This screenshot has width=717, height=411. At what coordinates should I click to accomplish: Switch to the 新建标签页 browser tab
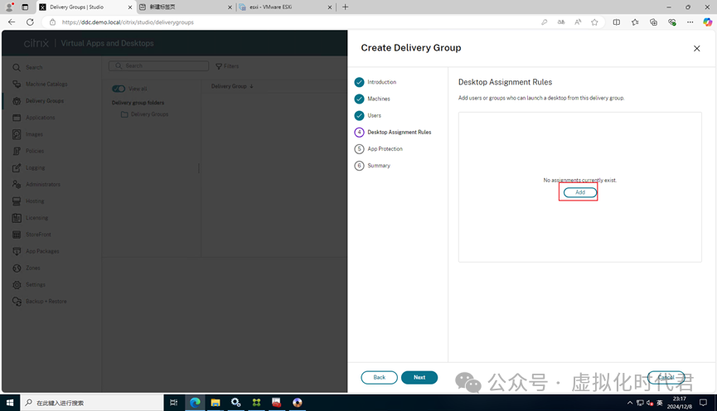(185, 7)
